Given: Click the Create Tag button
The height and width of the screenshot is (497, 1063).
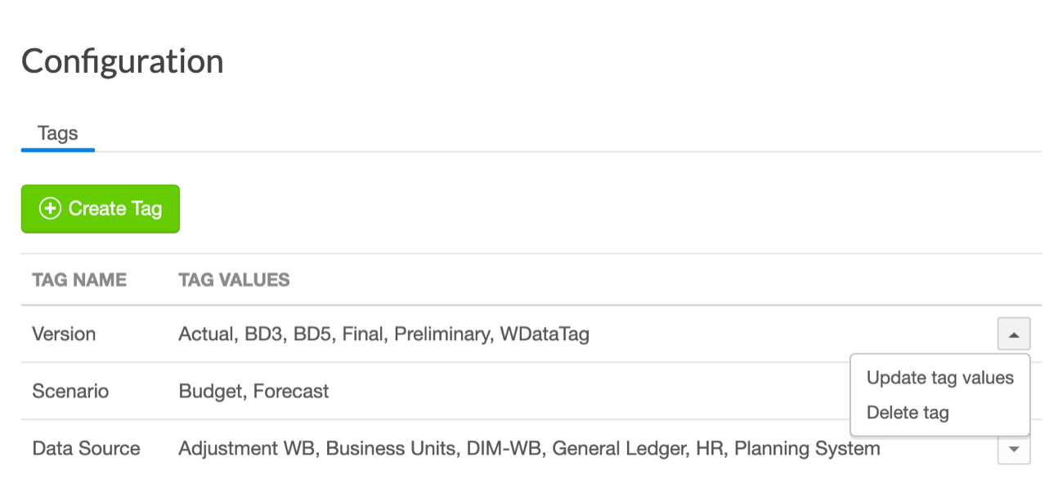Looking at the screenshot, I should [101, 209].
